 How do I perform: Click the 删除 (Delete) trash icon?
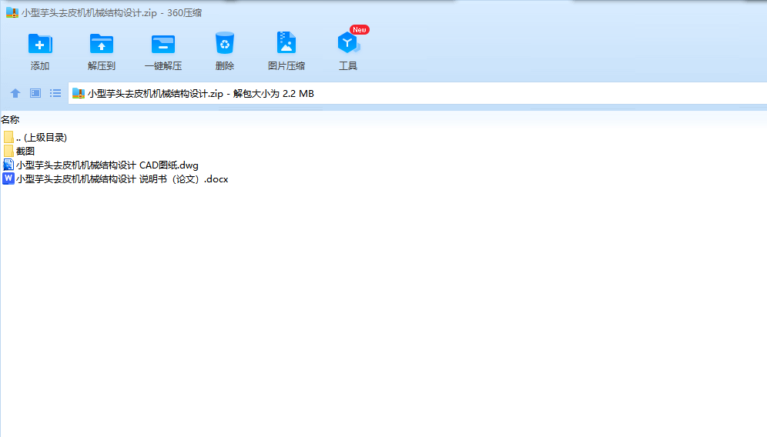(x=225, y=44)
